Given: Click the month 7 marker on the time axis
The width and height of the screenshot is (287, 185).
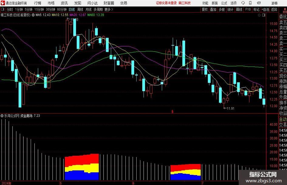Looking at the screenshot, I should click(203, 183).
